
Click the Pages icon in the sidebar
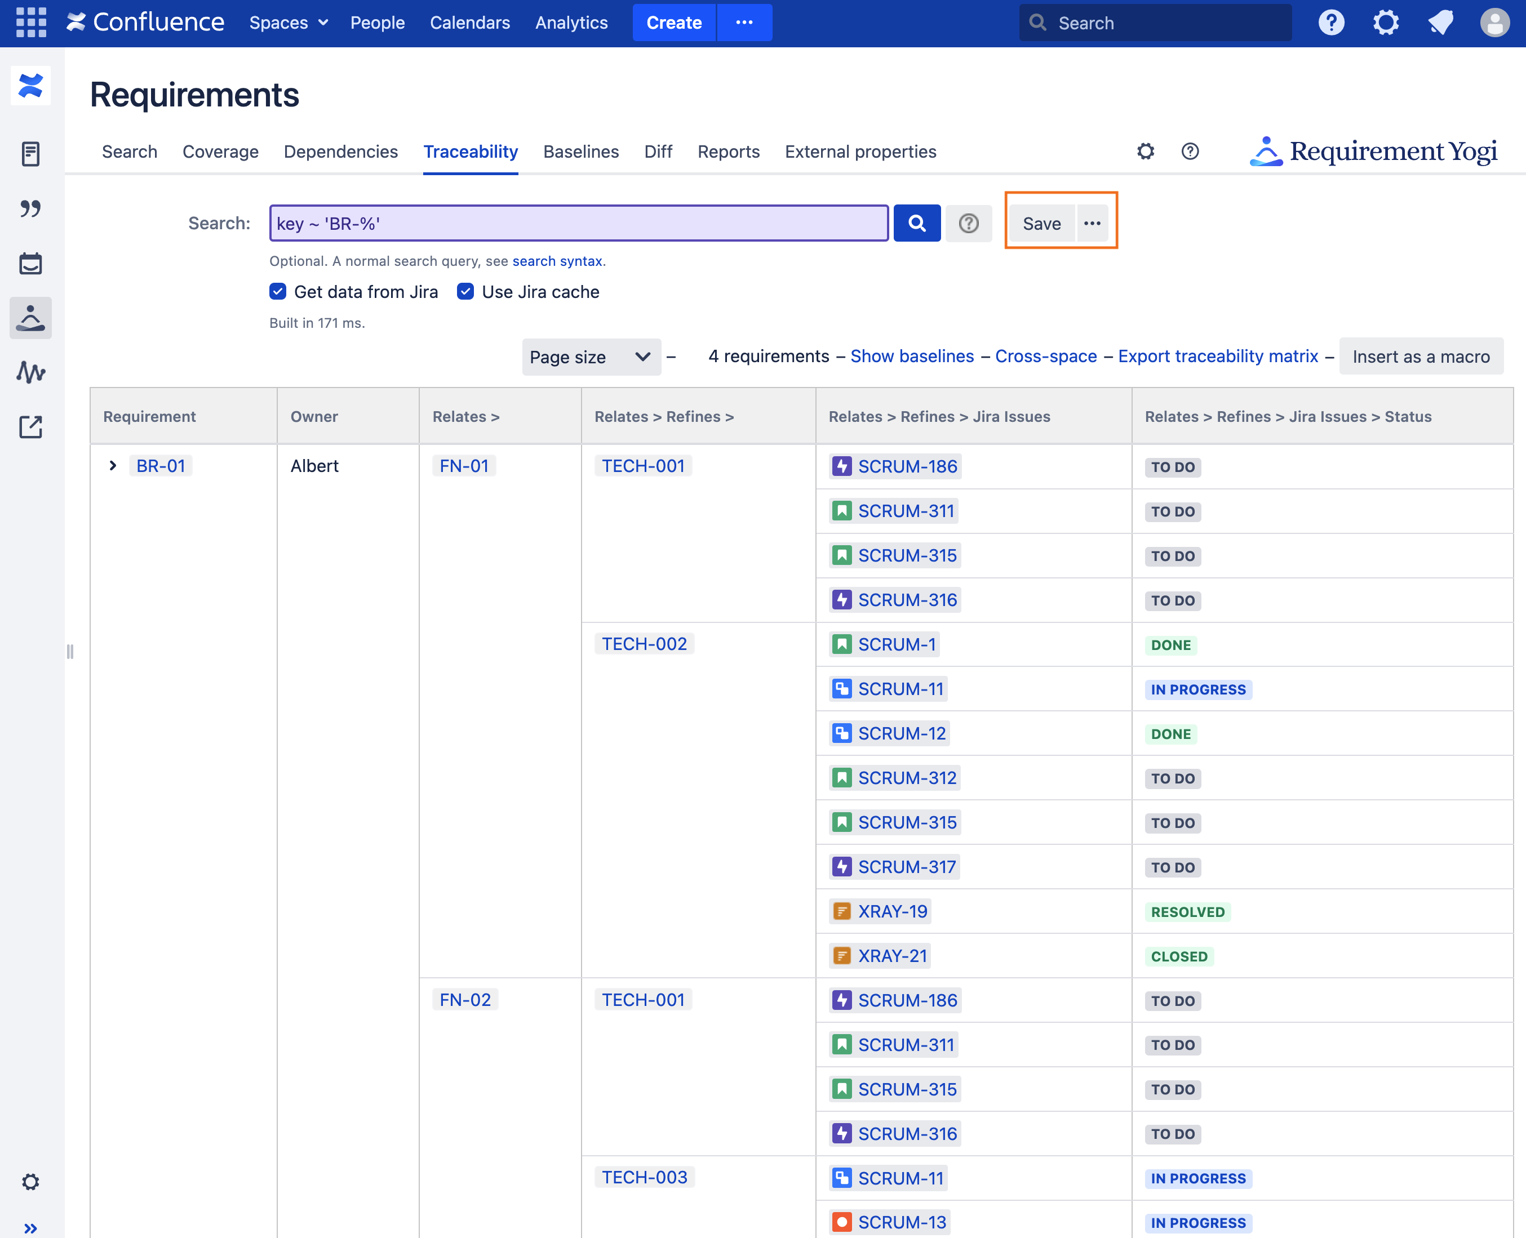point(30,153)
